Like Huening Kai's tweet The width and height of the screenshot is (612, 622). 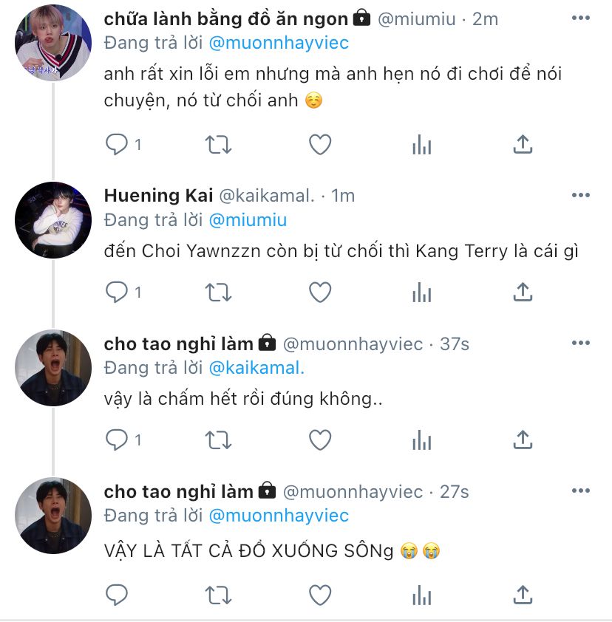319,293
